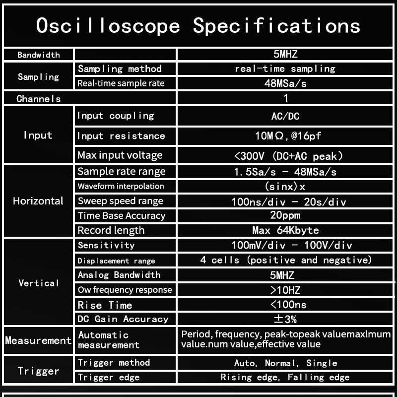Select the Measurement section label
This screenshot has height=397, width=397.
coord(38,340)
